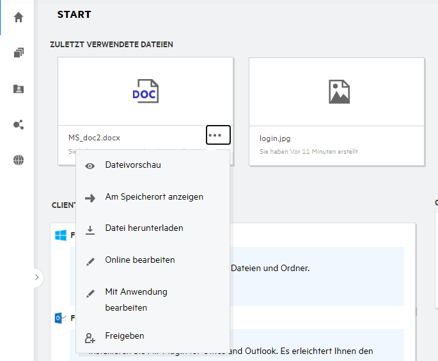The width and height of the screenshot is (438, 361).
Task: Open the files stack icon in sidebar
Action: 18,53
